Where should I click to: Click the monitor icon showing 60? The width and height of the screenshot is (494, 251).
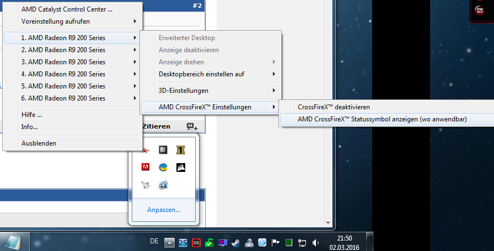tap(223, 243)
